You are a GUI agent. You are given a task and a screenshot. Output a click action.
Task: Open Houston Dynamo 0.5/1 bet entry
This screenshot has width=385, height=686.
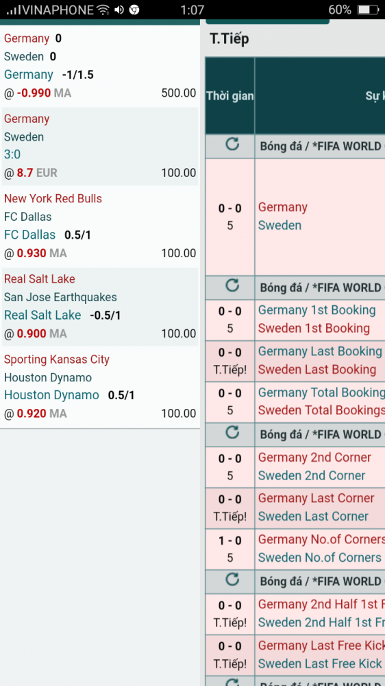point(100,386)
